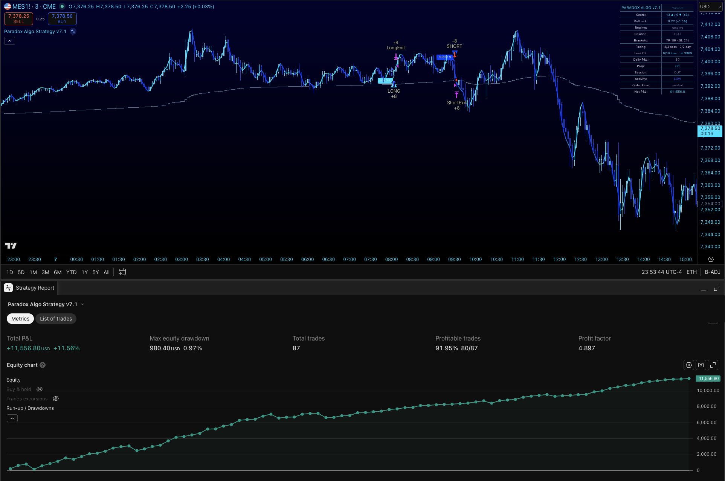Open equity chart settings icon

point(689,365)
